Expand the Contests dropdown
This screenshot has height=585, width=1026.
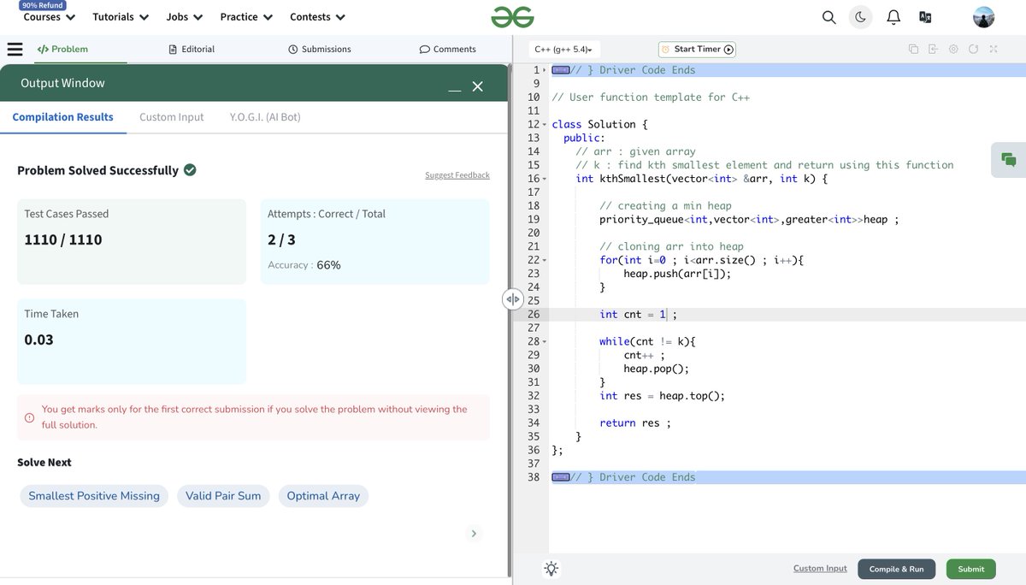[317, 17]
